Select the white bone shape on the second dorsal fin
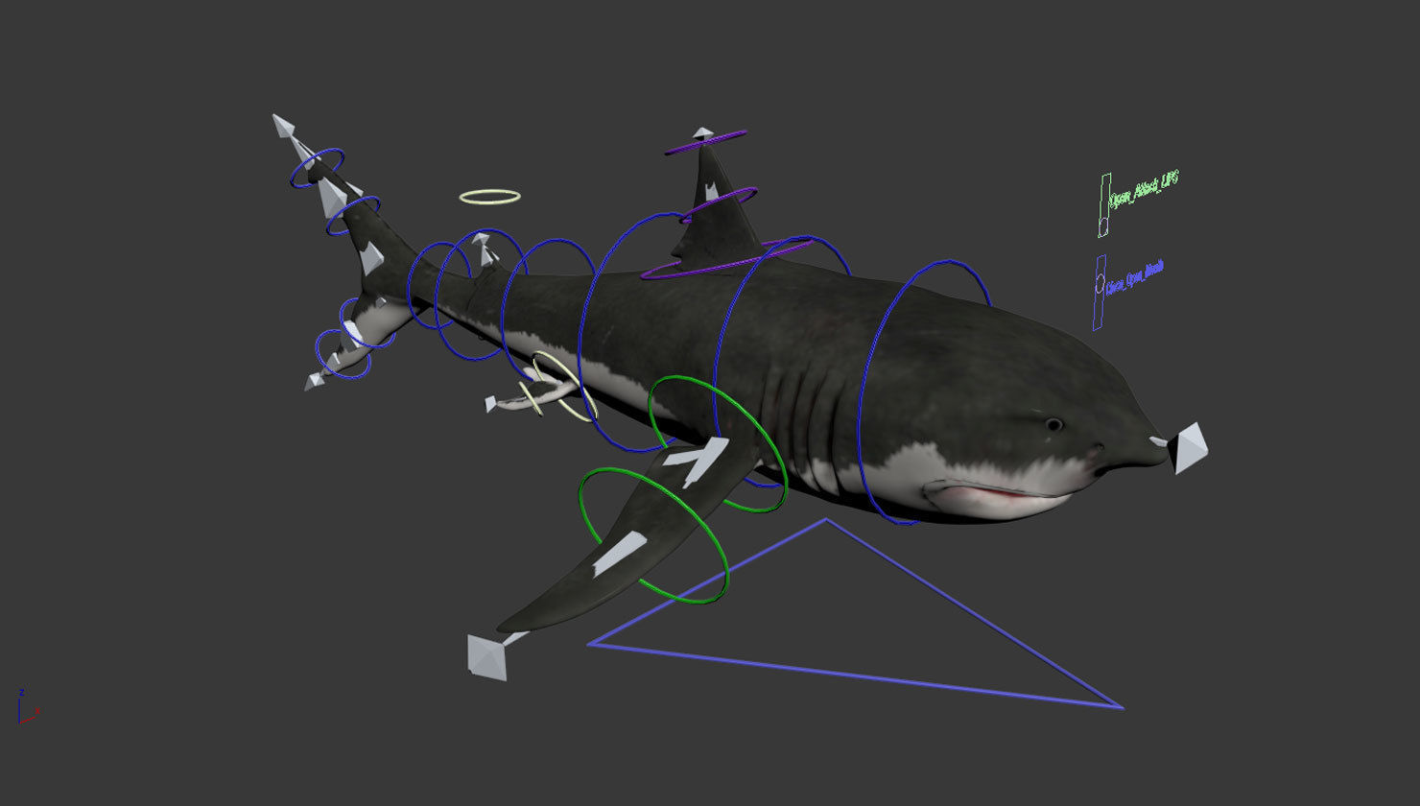 (x=485, y=249)
